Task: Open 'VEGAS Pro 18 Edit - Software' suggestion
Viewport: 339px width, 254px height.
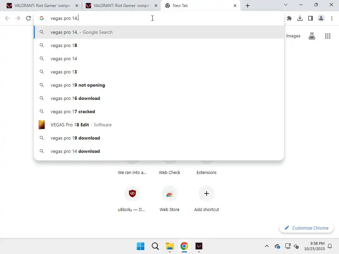Action: (159, 125)
